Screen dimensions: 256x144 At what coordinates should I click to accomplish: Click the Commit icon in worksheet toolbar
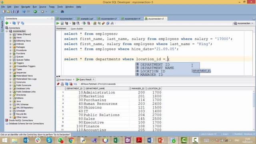(x=84, y=23)
